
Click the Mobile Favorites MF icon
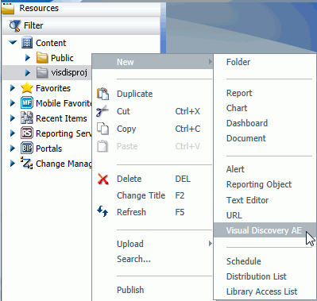(27, 103)
